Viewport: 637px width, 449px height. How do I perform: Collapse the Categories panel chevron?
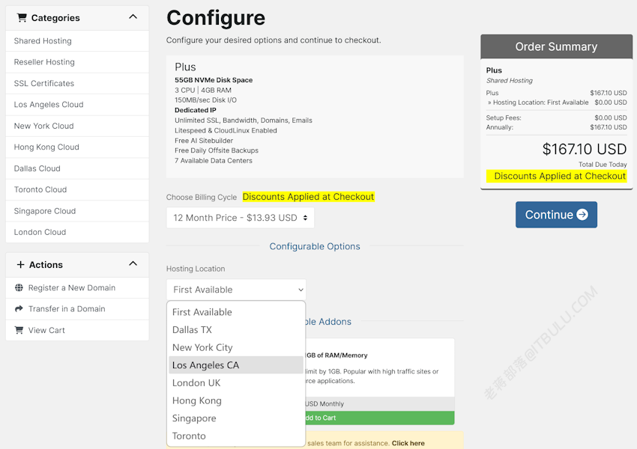(x=133, y=17)
